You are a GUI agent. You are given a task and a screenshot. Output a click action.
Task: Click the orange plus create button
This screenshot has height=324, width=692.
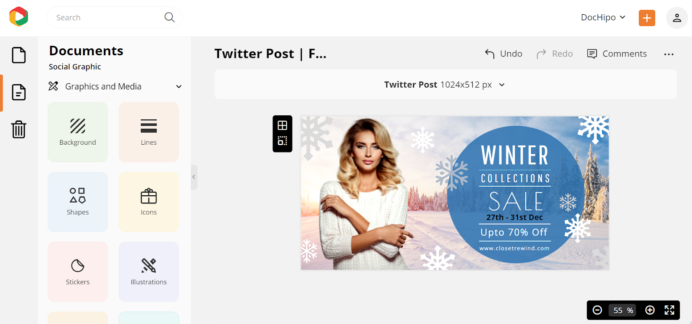(x=647, y=18)
